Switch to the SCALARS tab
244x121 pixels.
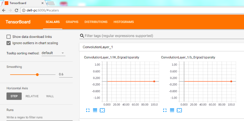(x=53, y=22)
